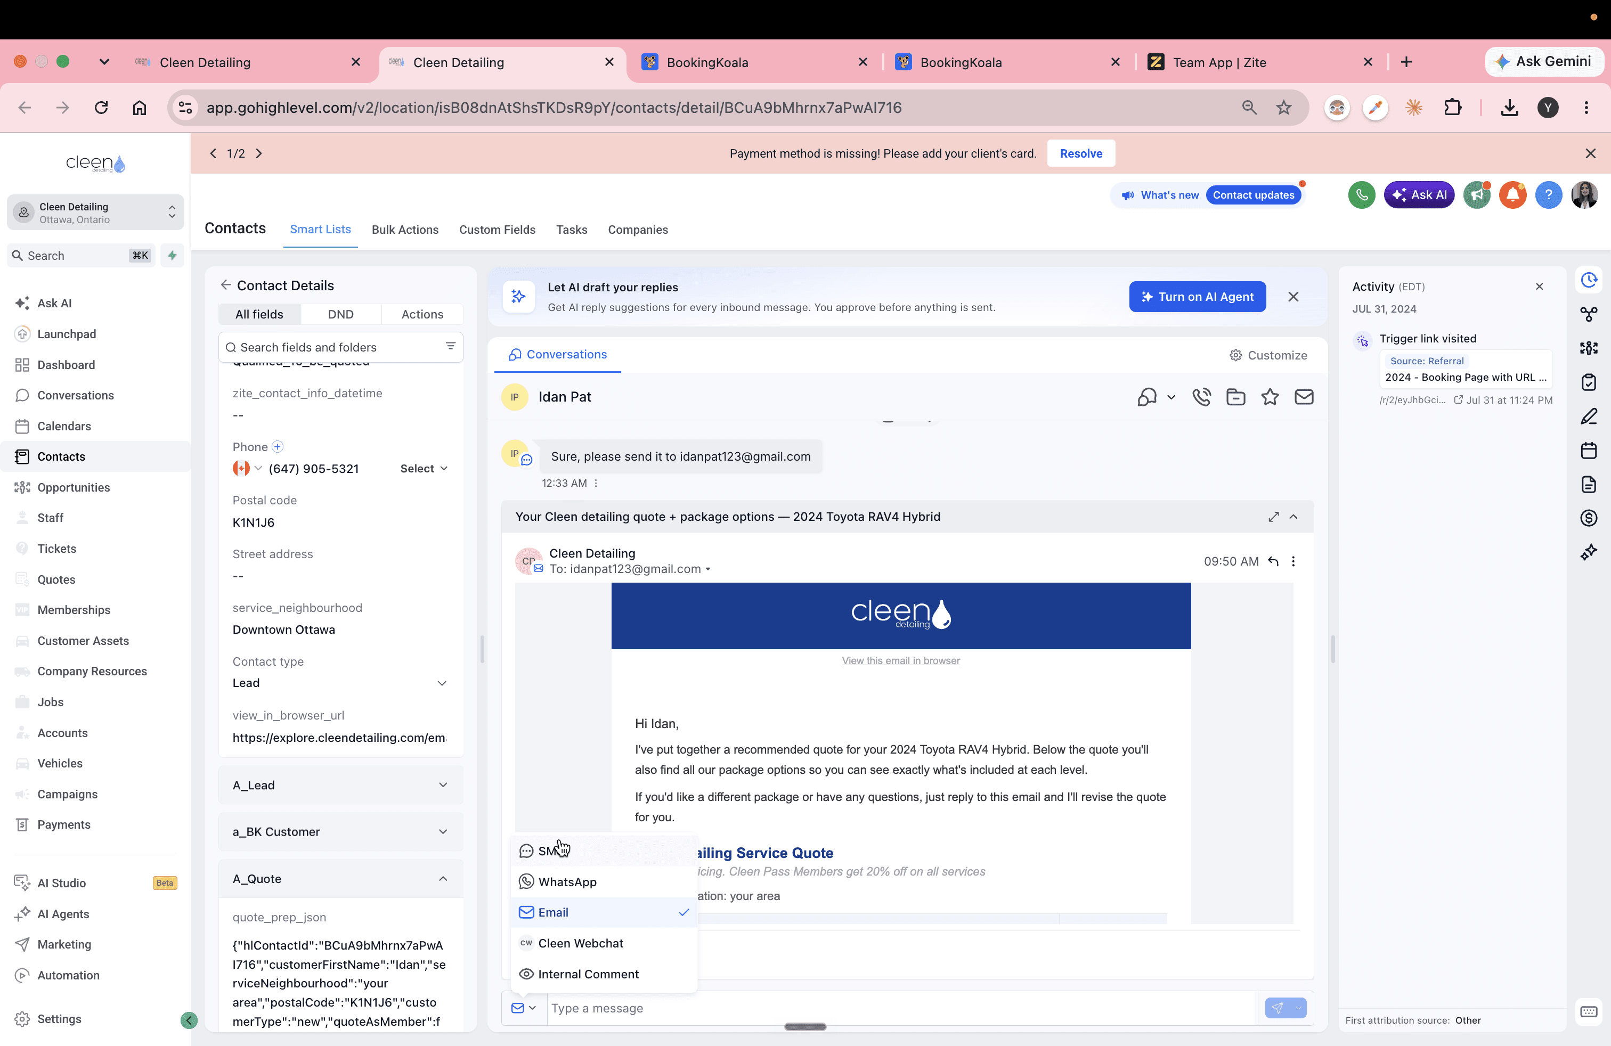
Task: Open View this email in browser link
Action: click(x=900, y=661)
